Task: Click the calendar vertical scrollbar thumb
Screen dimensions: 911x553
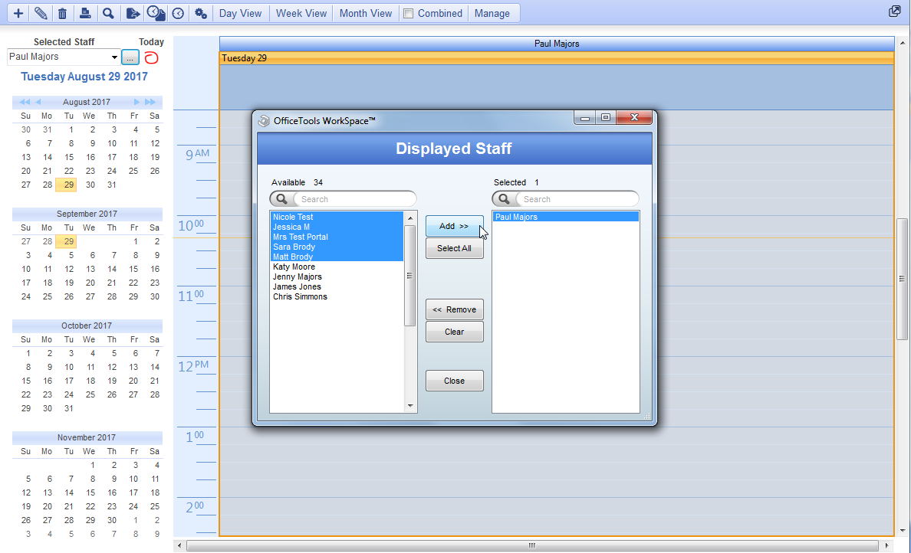Action: pos(902,279)
